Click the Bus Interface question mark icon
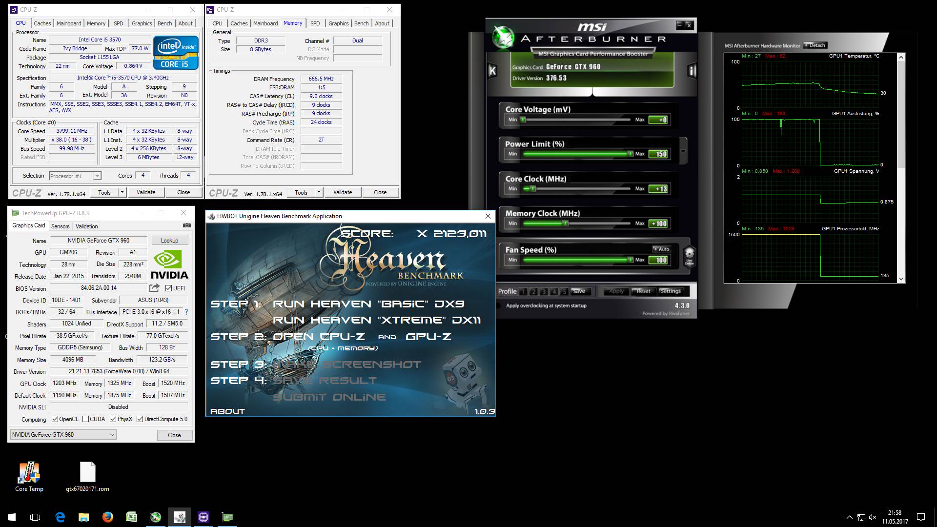This screenshot has width=937, height=527. (186, 312)
